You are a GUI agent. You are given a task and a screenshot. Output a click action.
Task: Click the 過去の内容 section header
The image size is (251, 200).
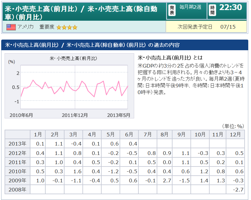coord(124,45)
